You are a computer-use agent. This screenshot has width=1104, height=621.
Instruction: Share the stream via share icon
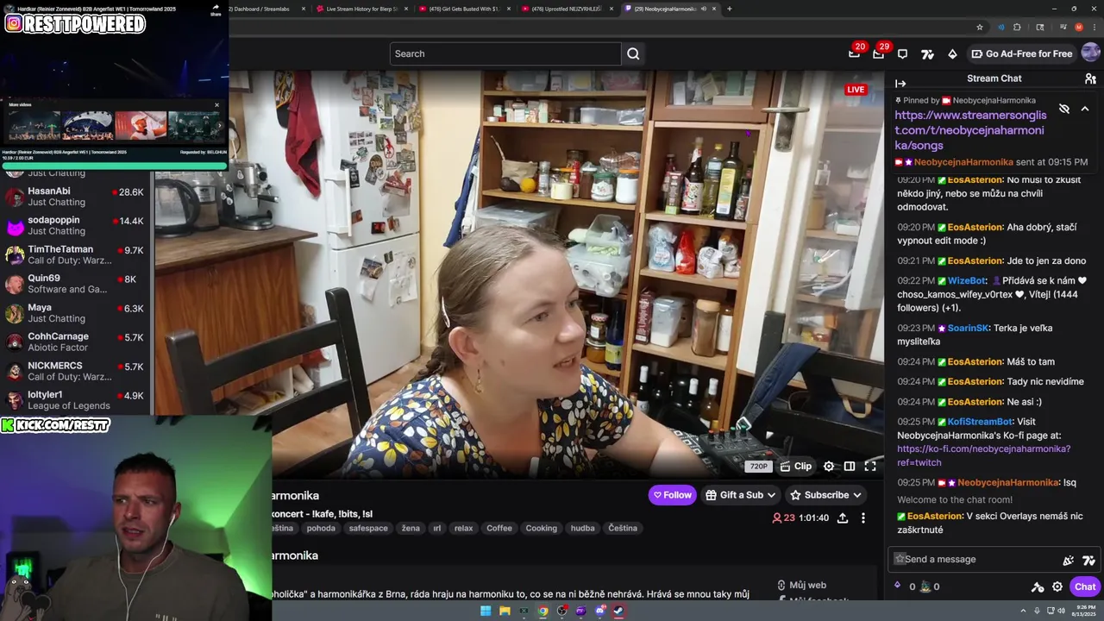pos(842,517)
